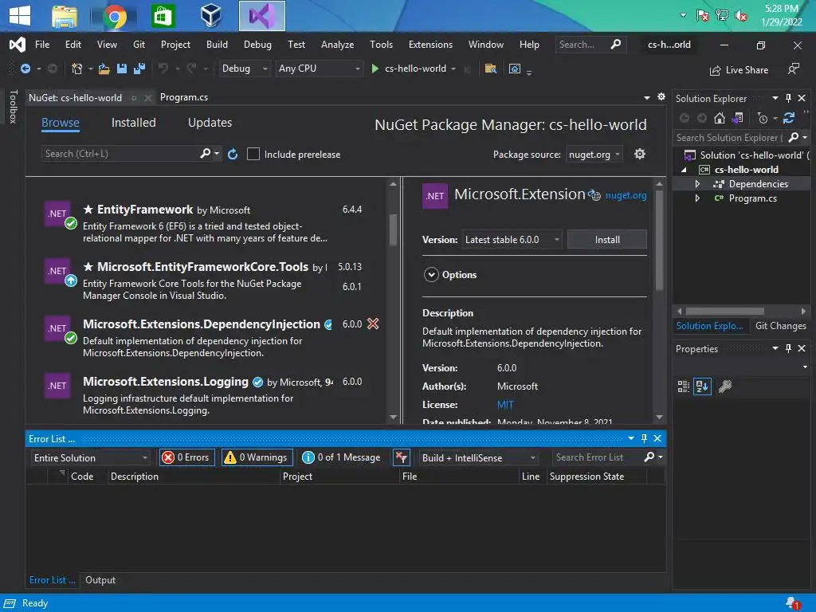Open the MIT license link
This screenshot has width=816, height=612.
pos(504,404)
